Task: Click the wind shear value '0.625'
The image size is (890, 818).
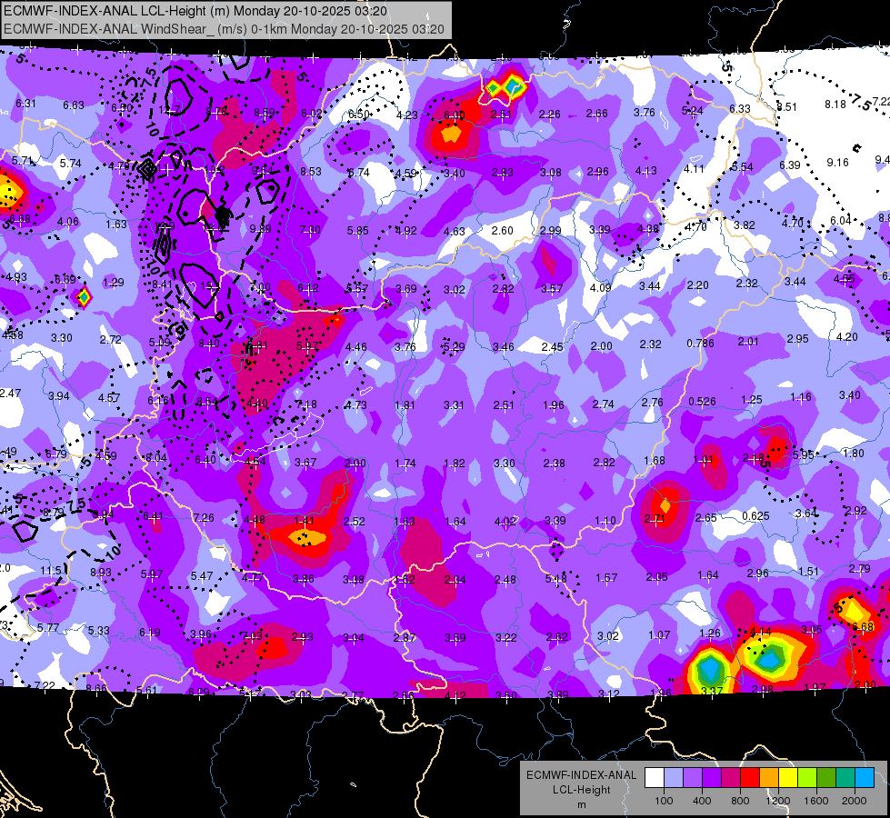Action: 755,516
